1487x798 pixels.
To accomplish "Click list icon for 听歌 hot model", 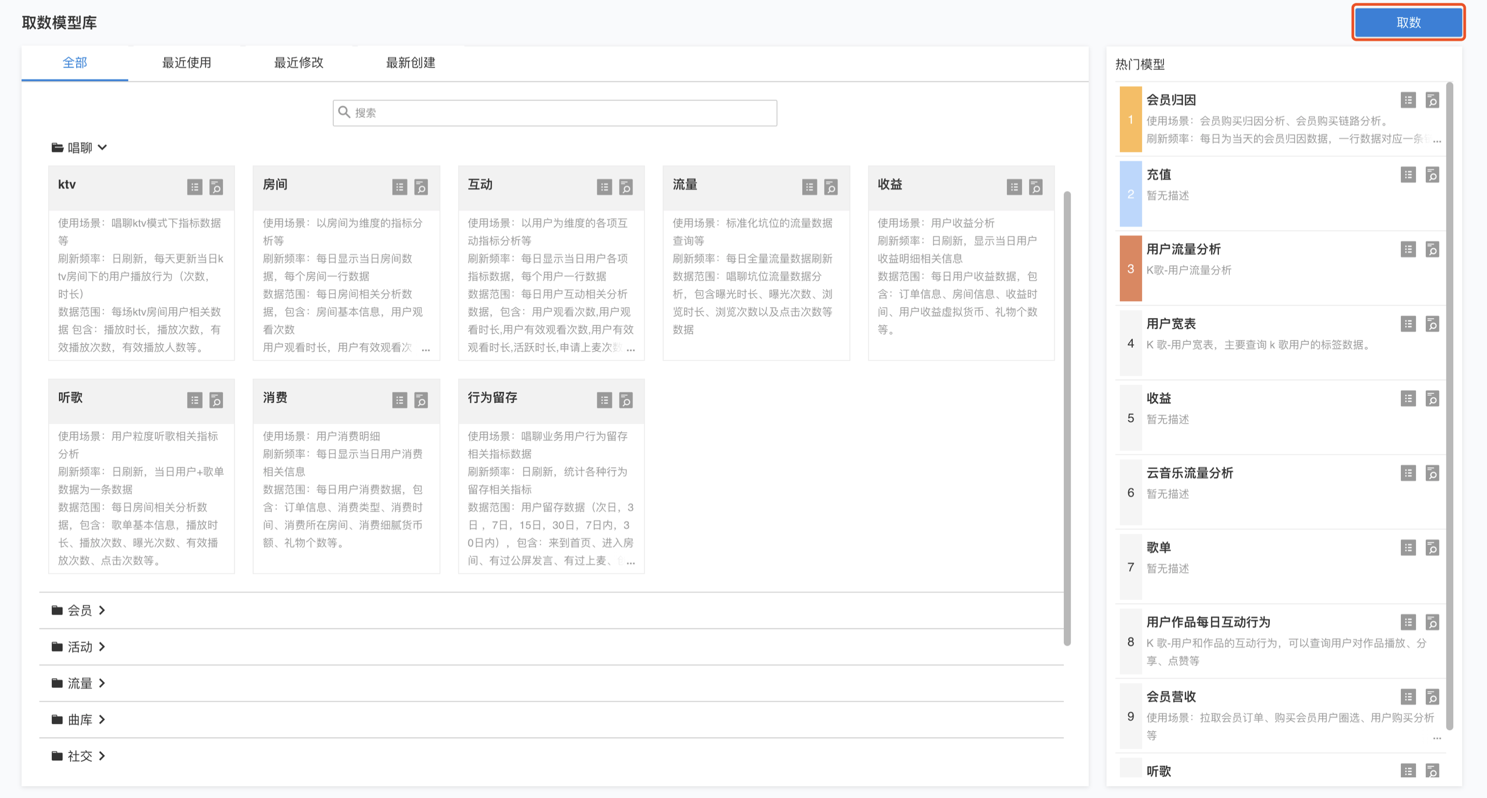I will click(1409, 771).
